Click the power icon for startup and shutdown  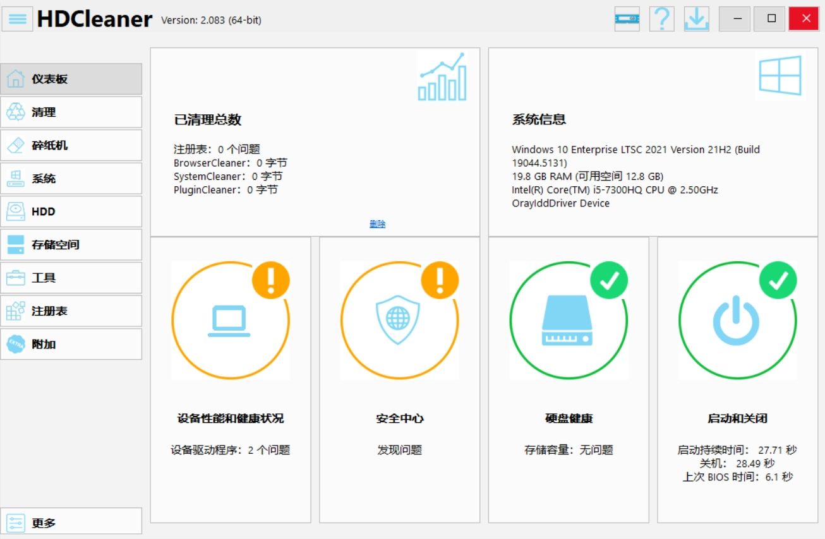pos(736,322)
